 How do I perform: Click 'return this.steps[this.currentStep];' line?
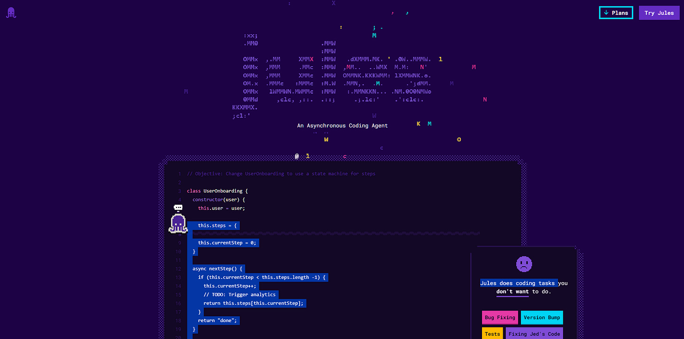click(253, 303)
